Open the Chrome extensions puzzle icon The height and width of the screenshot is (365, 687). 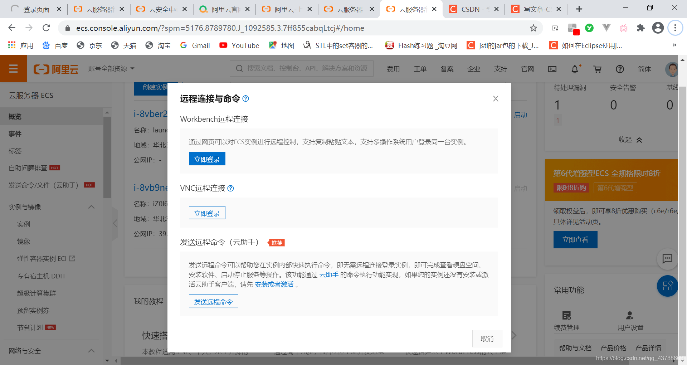tap(641, 28)
